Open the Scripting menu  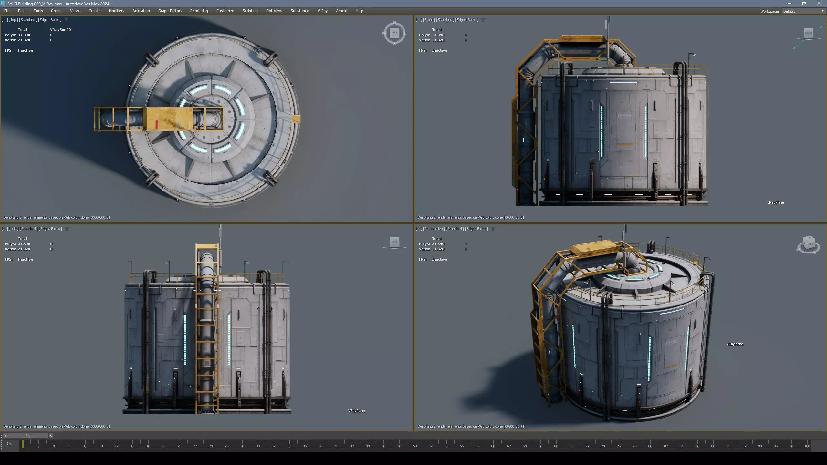[250, 11]
